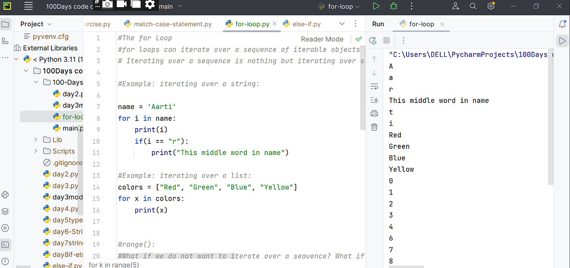Click breadcrumb for k in range(5)
The image size is (570, 268).
(x=114, y=265)
